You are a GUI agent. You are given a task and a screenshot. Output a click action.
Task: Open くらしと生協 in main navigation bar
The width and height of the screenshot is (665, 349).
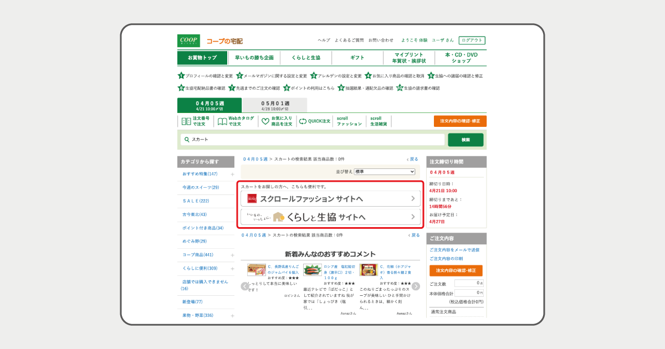point(306,58)
